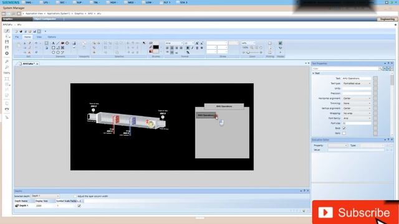The height and width of the screenshot is (224, 399).
Task: Click the top icon in Modes group
Action: pyautogui.click(x=280, y=43)
